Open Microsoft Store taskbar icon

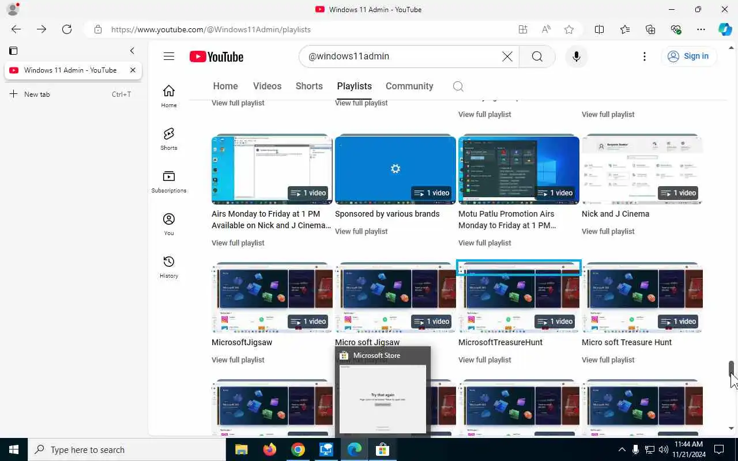click(382, 449)
